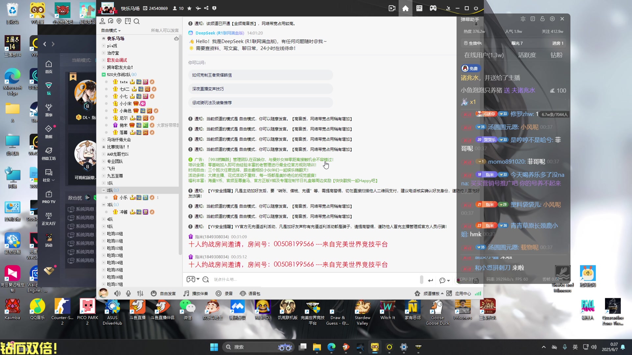Viewport: 632px width, 355px height.
Task: Click suggestion 深夜直播变声技巧
Action: click(x=260, y=89)
